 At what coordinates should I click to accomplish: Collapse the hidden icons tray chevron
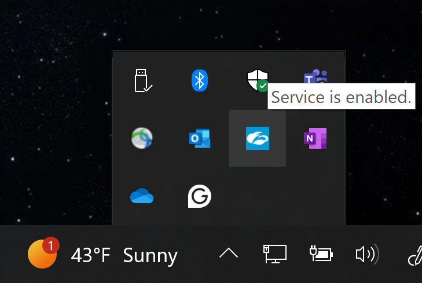[229, 253]
